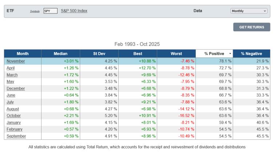Open the January month link
273x154 pixels.
click(13, 122)
